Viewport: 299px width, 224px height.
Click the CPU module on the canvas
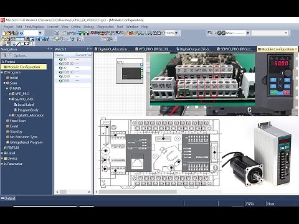(x=130, y=72)
